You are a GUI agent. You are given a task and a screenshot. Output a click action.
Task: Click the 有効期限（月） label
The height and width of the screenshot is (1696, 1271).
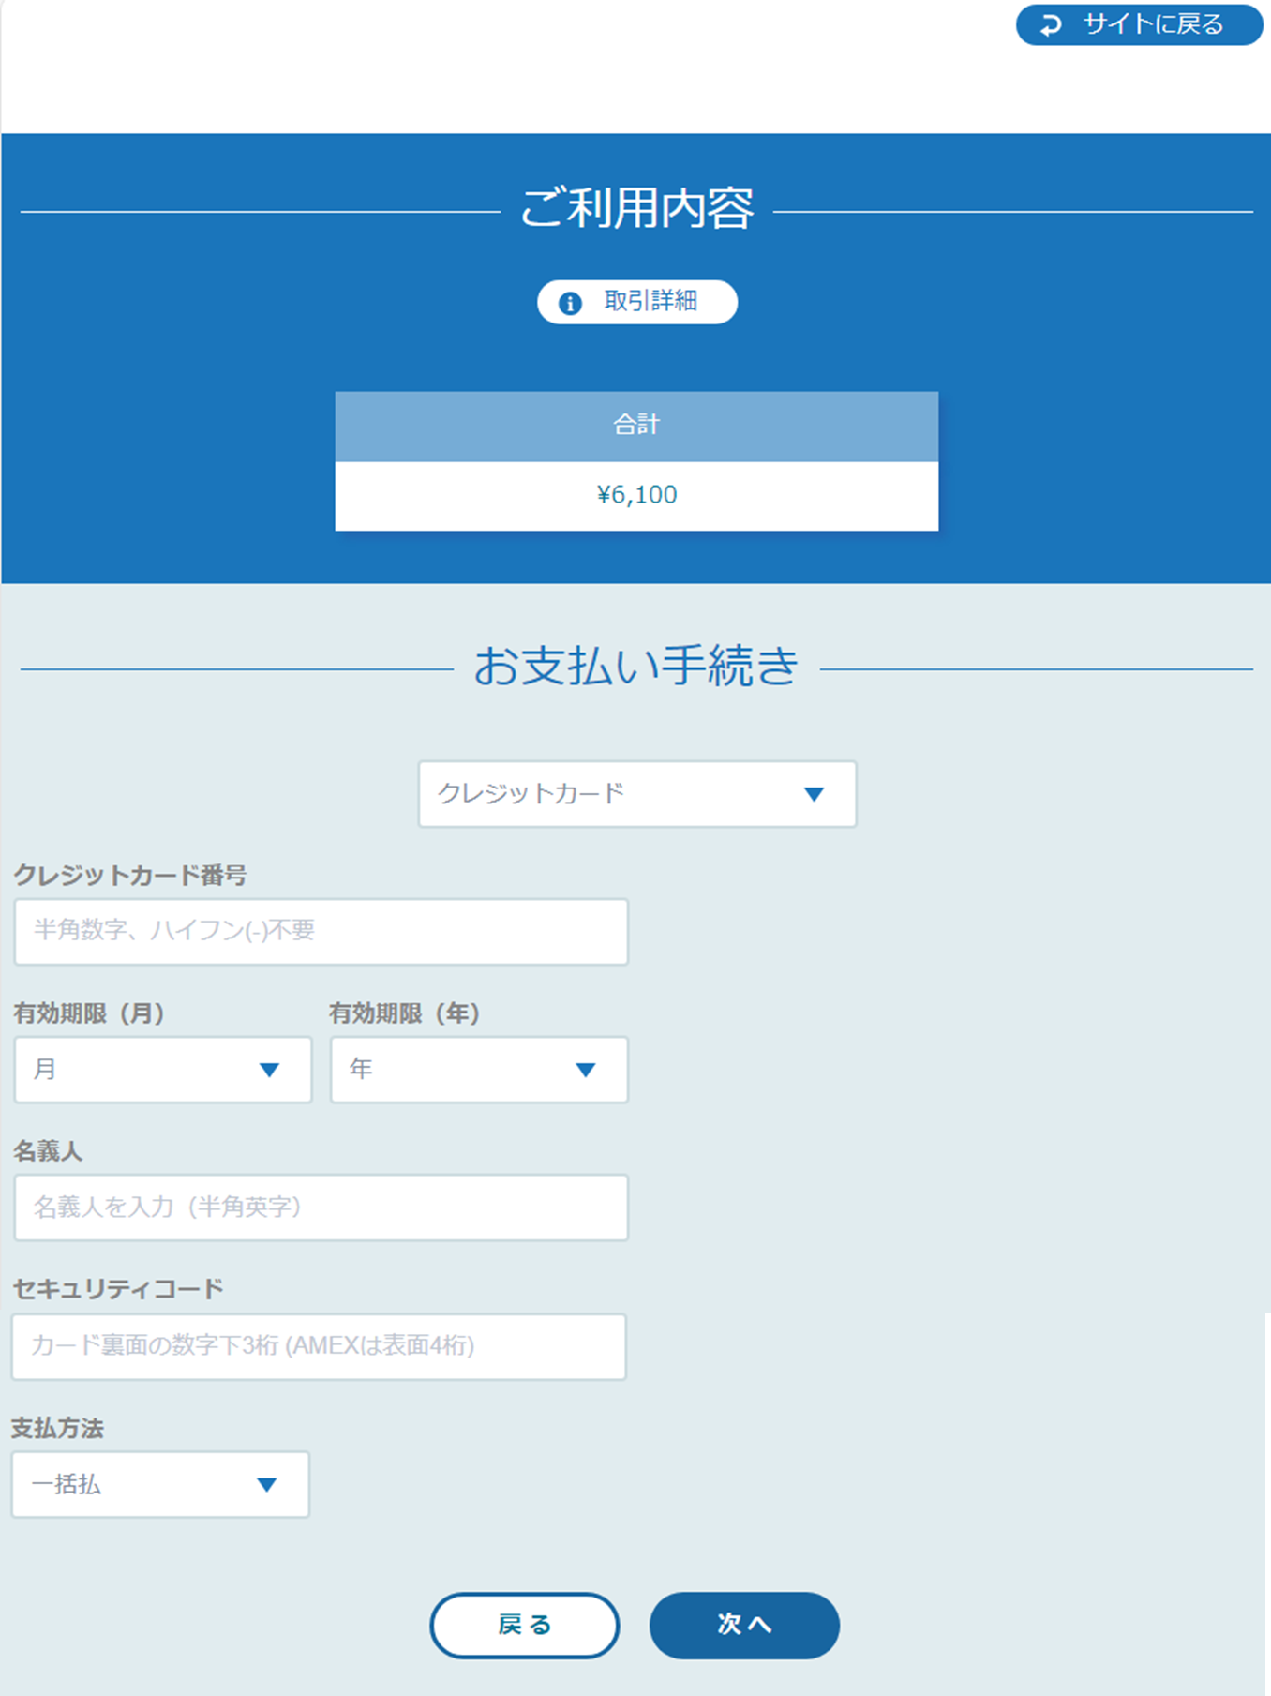(x=90, y=1013)
